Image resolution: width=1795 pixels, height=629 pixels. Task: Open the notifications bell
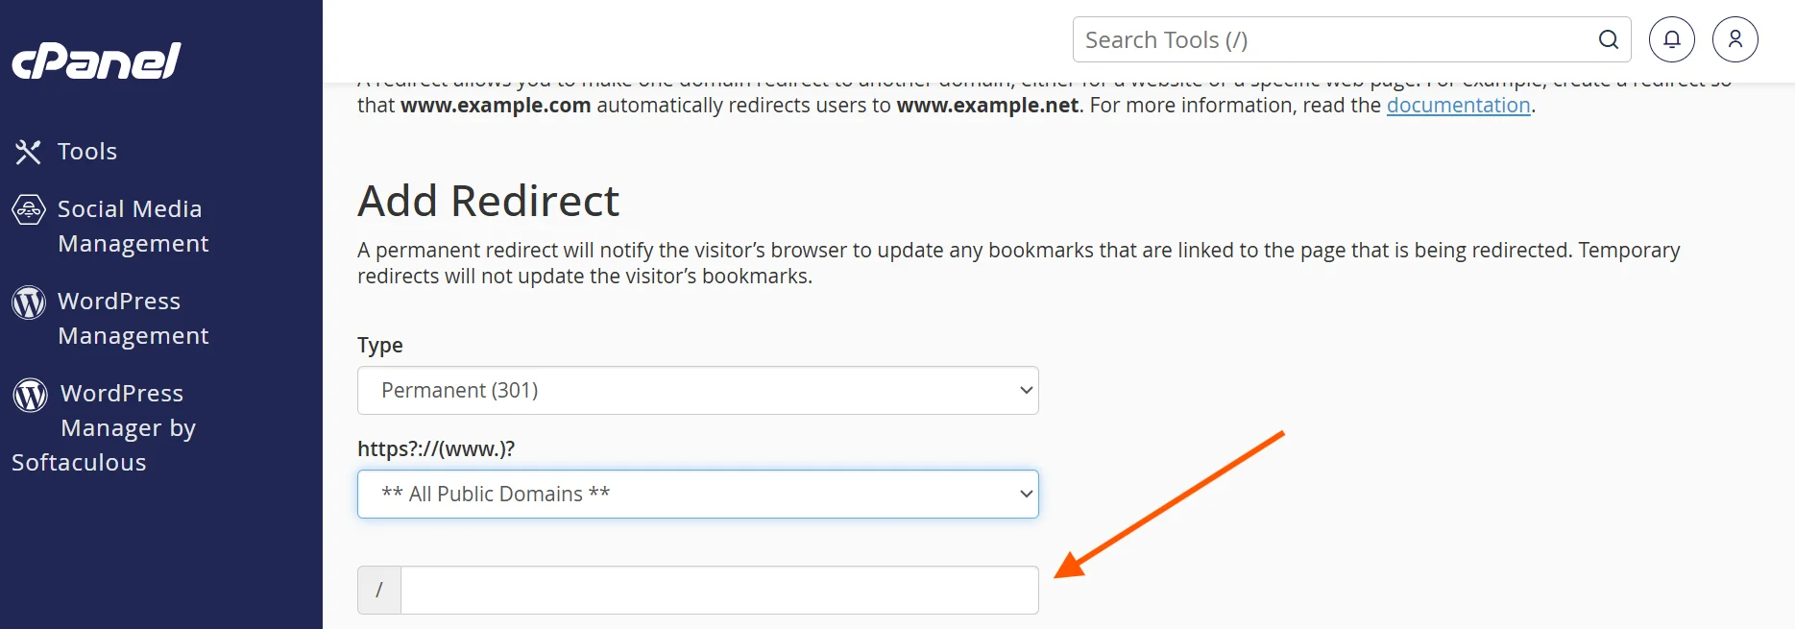(x=1671, y=39)
